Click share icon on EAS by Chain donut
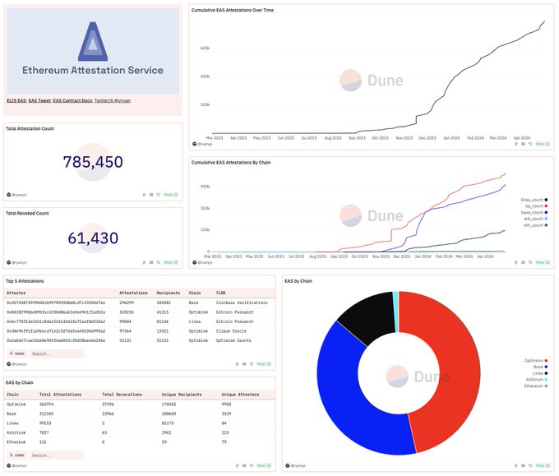This screenshot has height=476, width=559. click(x=516, y=465)
